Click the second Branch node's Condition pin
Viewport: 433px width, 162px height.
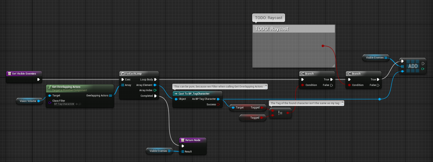(349, 85)
